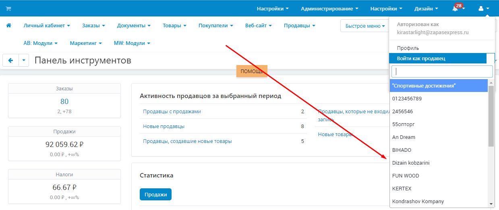Image resolution: width=499 pixels, height=210 pixels.
Task: Click the back arrow button
Action: [10, 60]
